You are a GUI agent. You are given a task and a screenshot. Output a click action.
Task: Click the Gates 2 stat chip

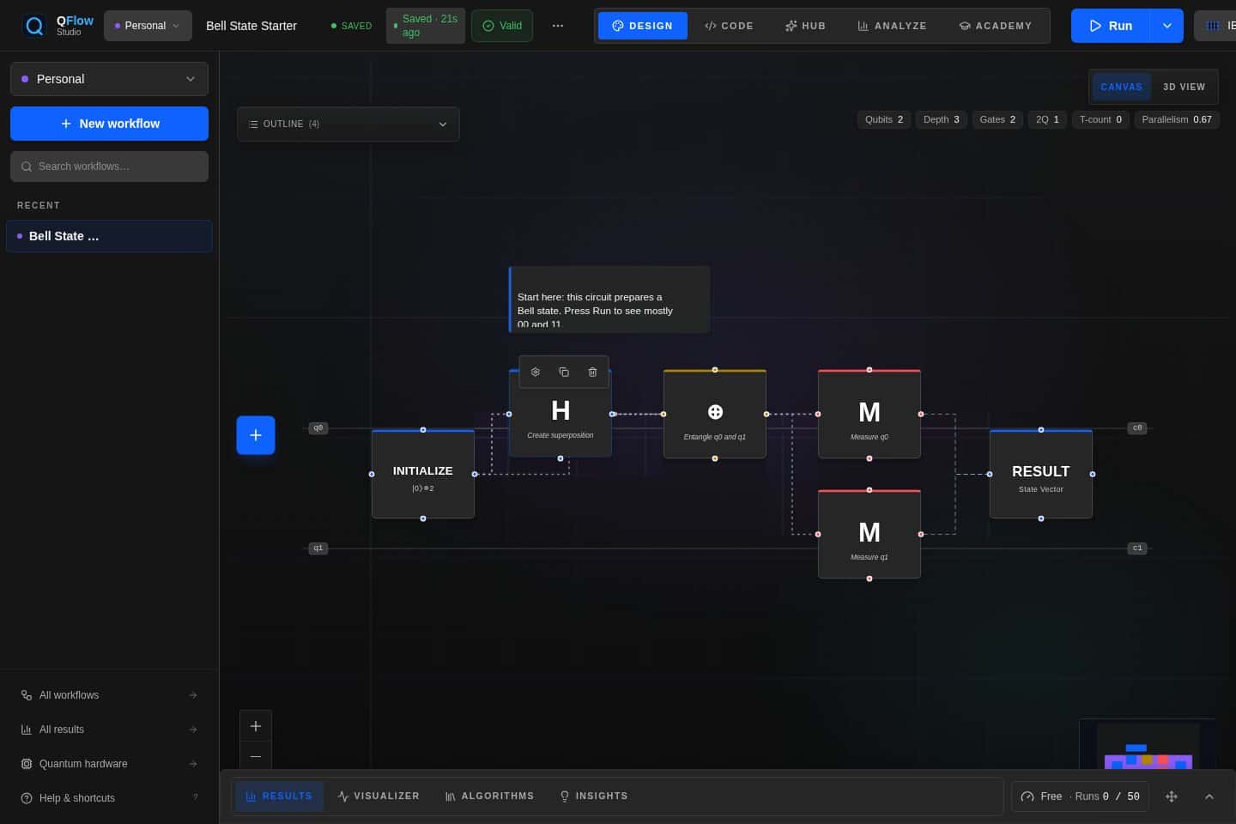[x=997, y=119]
